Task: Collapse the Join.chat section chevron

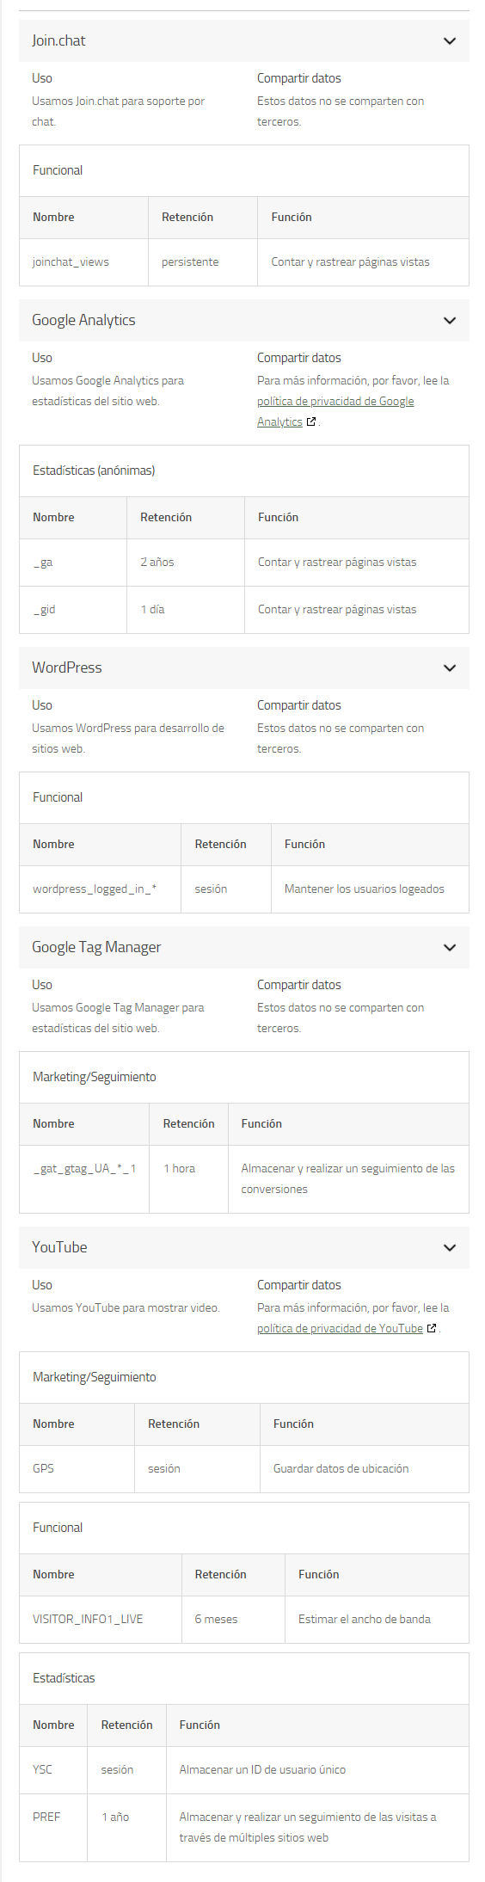Action: 449,41
